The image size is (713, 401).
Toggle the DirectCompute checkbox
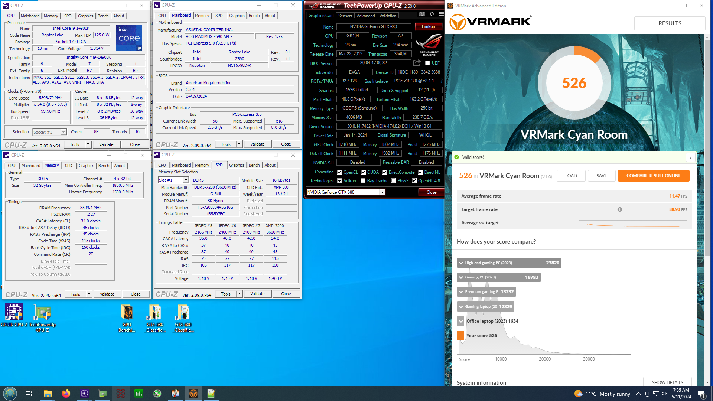click(385, 172)
